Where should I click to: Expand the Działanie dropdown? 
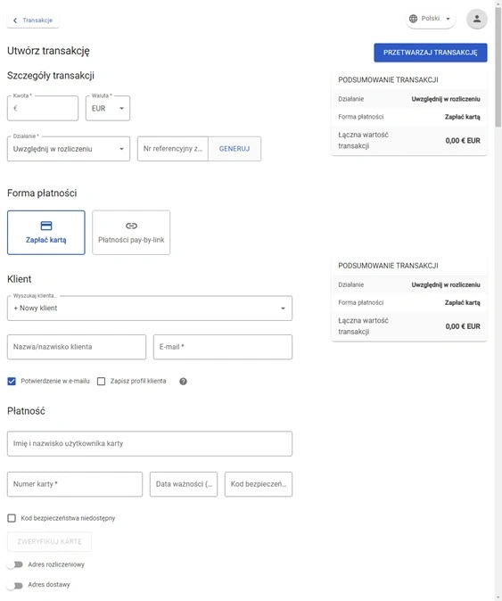point(69,149)
